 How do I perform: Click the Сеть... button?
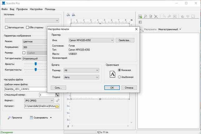point(58,88)
